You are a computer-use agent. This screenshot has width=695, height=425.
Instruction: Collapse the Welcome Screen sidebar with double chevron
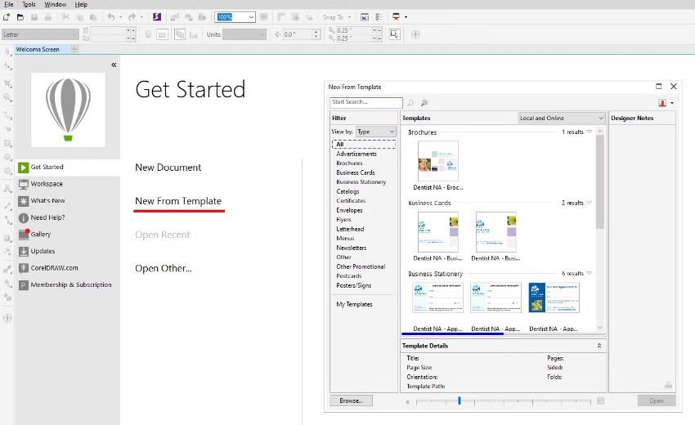[x=114, y=65]
